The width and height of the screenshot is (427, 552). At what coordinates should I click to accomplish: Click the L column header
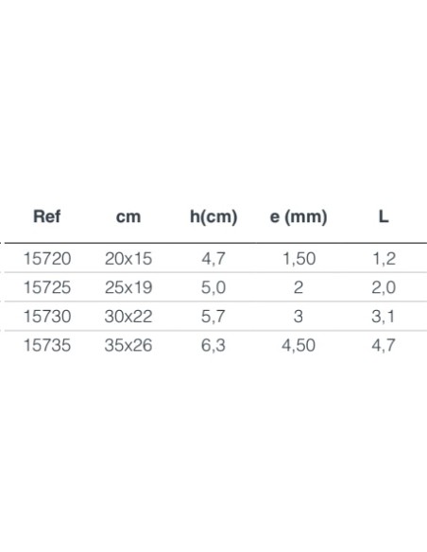[384, 216]
